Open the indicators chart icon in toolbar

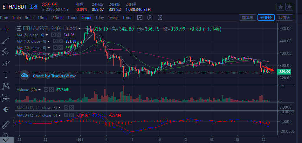pos(140,18)
